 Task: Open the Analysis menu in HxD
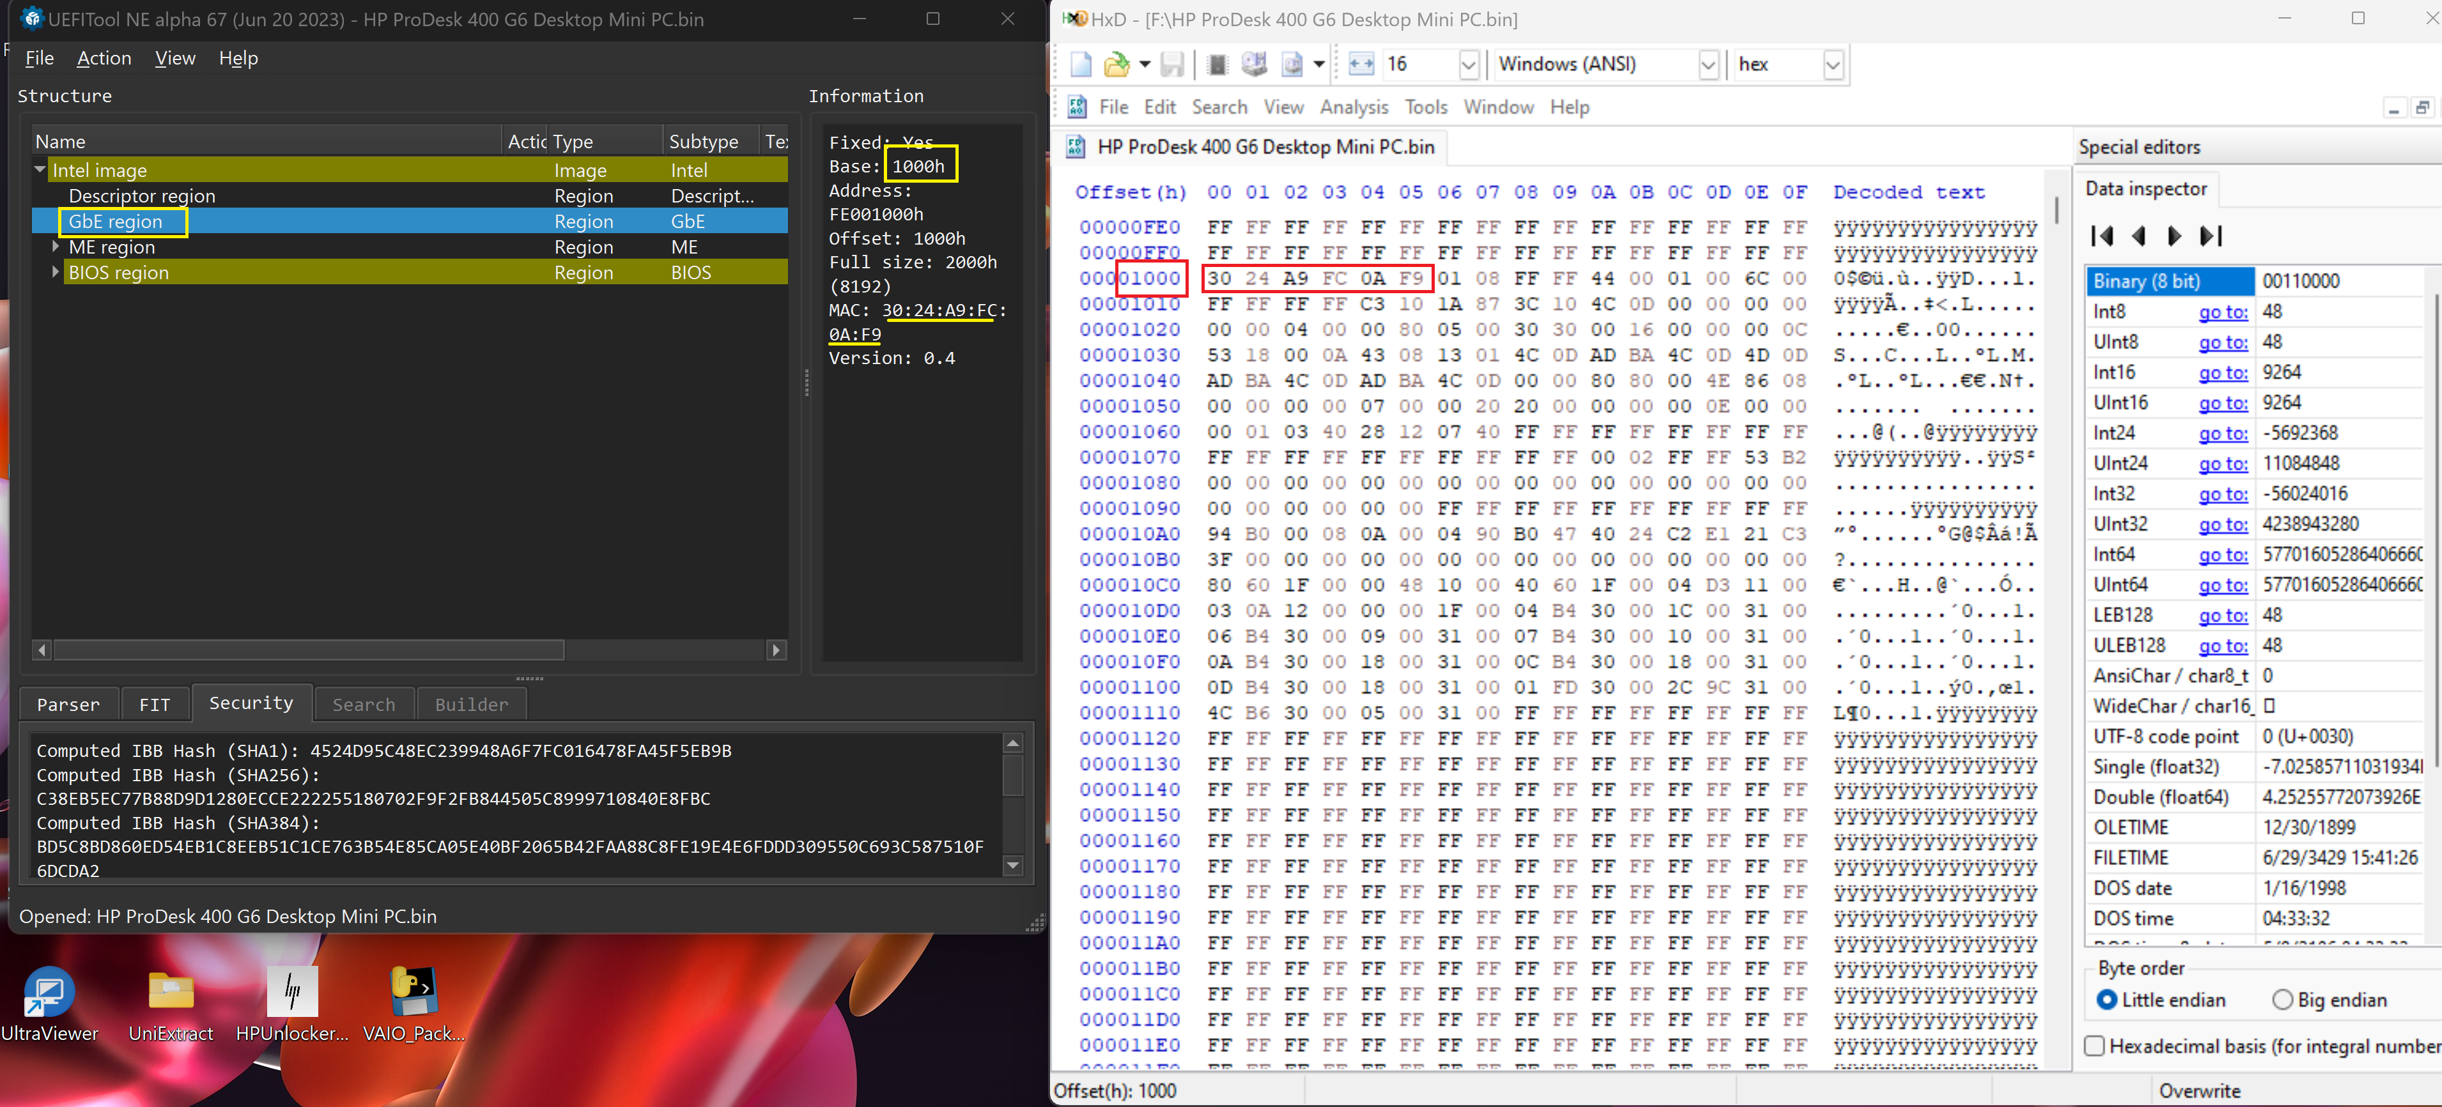[1353, 107]
